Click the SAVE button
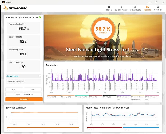The height and width of the screenshot is (134, 166). [33, 90]
